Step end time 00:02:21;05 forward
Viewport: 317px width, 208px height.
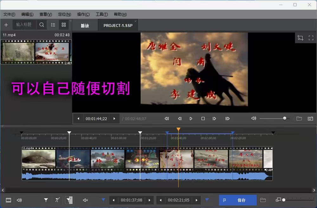point(197,200)
